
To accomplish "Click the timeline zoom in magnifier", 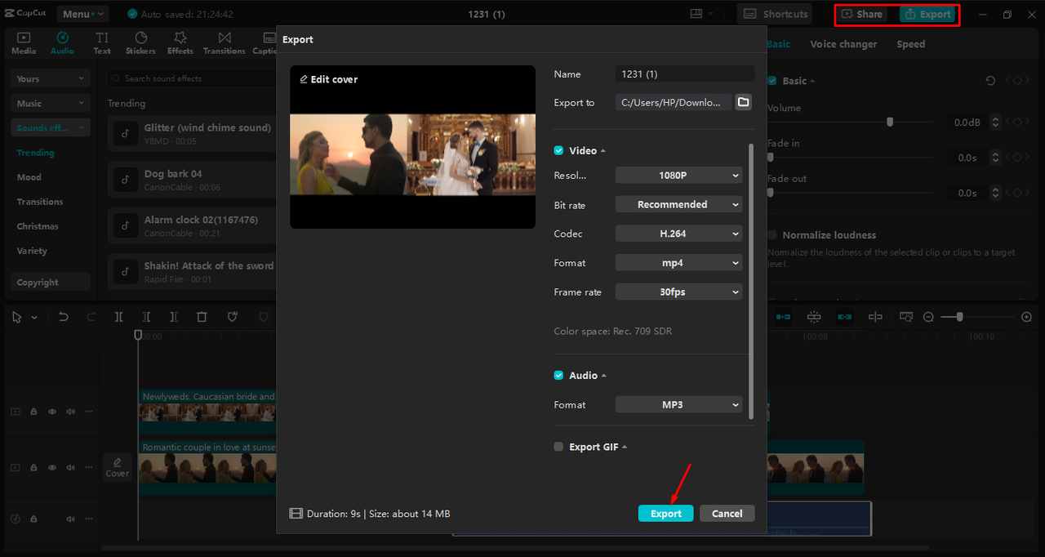I will [x=1027, y=317].
